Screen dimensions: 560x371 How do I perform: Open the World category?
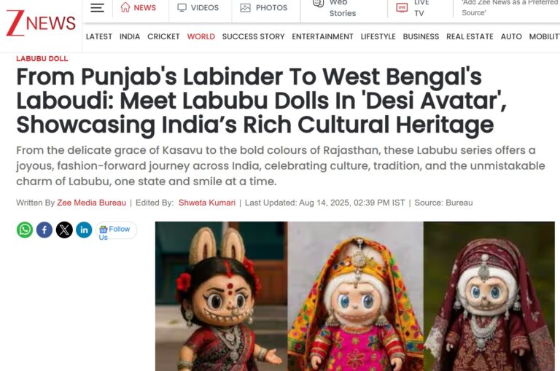click(201, 36)
